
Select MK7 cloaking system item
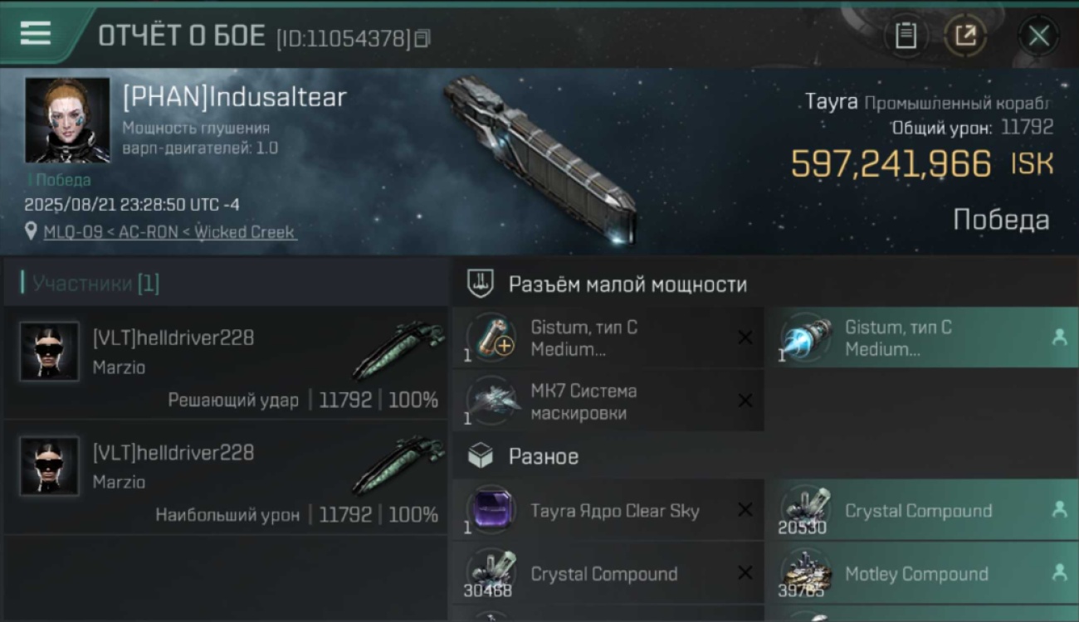pos(608,401)
